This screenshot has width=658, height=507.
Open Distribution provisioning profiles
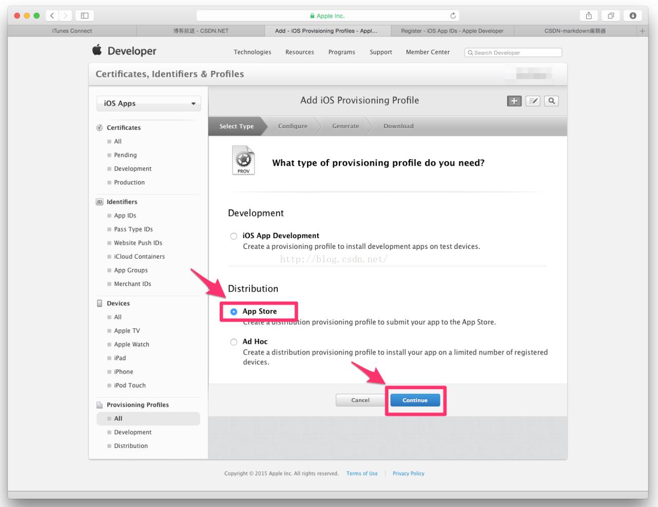(131, 446)
